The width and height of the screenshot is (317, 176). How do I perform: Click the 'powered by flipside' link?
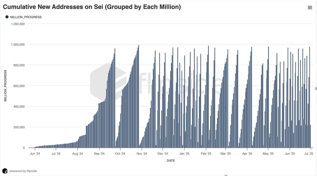click(x=24, y=171)
